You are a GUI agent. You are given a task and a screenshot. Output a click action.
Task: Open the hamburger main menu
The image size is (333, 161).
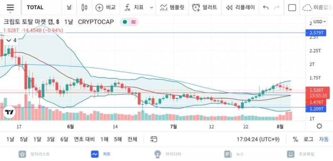pos(10,7)
